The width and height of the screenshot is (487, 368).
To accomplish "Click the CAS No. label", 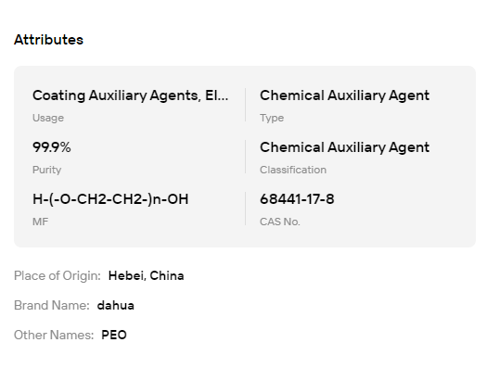I will coord(280,222).
